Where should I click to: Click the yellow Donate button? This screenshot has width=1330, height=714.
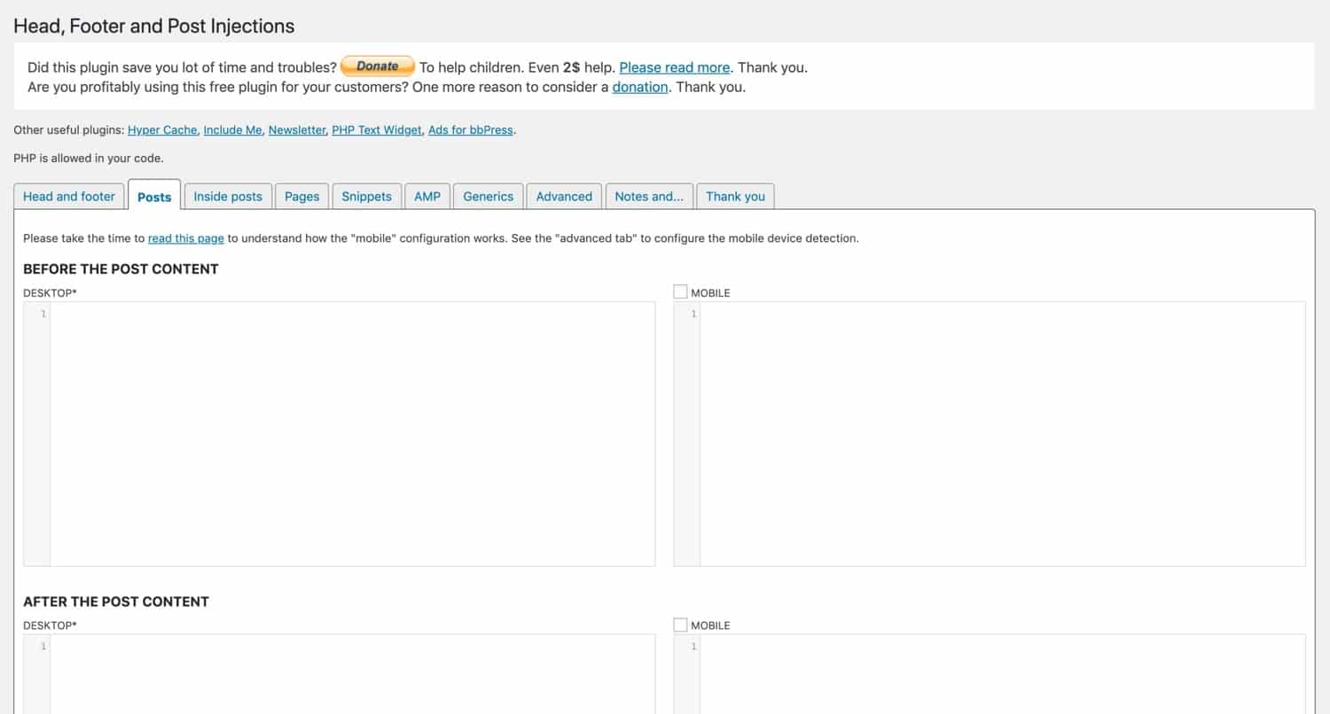[377, 66]
